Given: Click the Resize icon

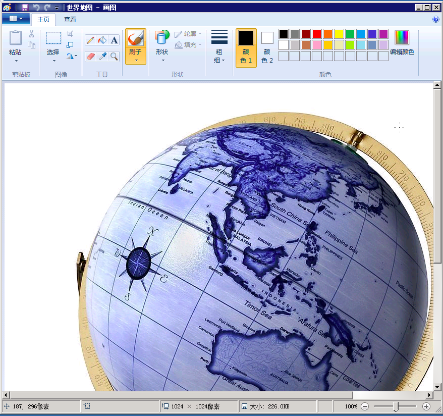Looking at the screenshot, I should tap(70, 45).
